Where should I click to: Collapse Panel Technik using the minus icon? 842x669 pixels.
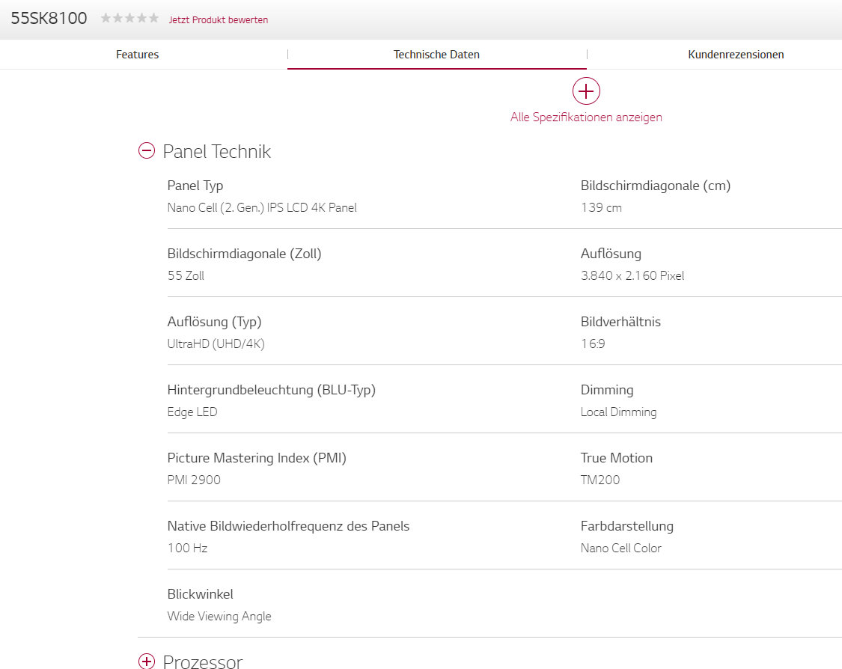pyautogui.click(x=146, y=151)
